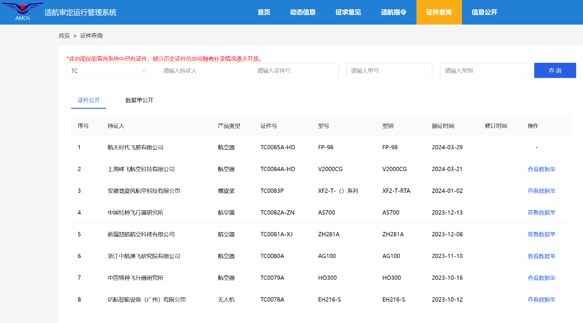
Task: Open the TC certificate type dropdown
Action: point(109,71)
